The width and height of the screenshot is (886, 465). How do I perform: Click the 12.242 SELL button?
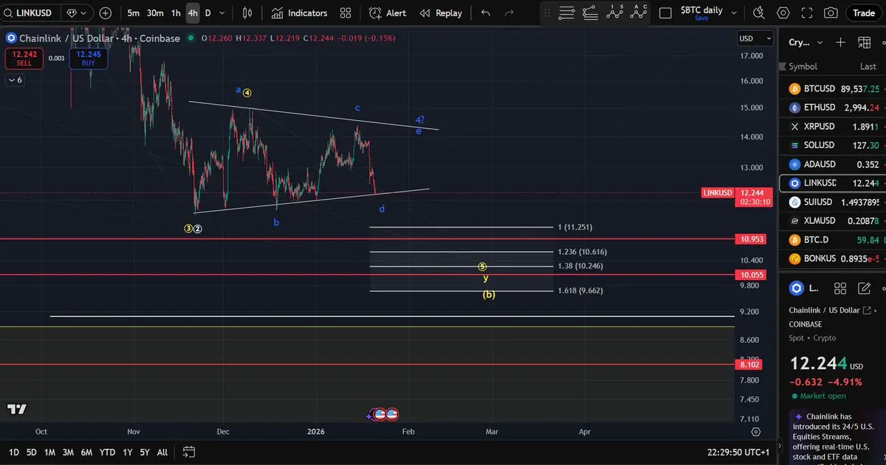(x=24, y=59)
